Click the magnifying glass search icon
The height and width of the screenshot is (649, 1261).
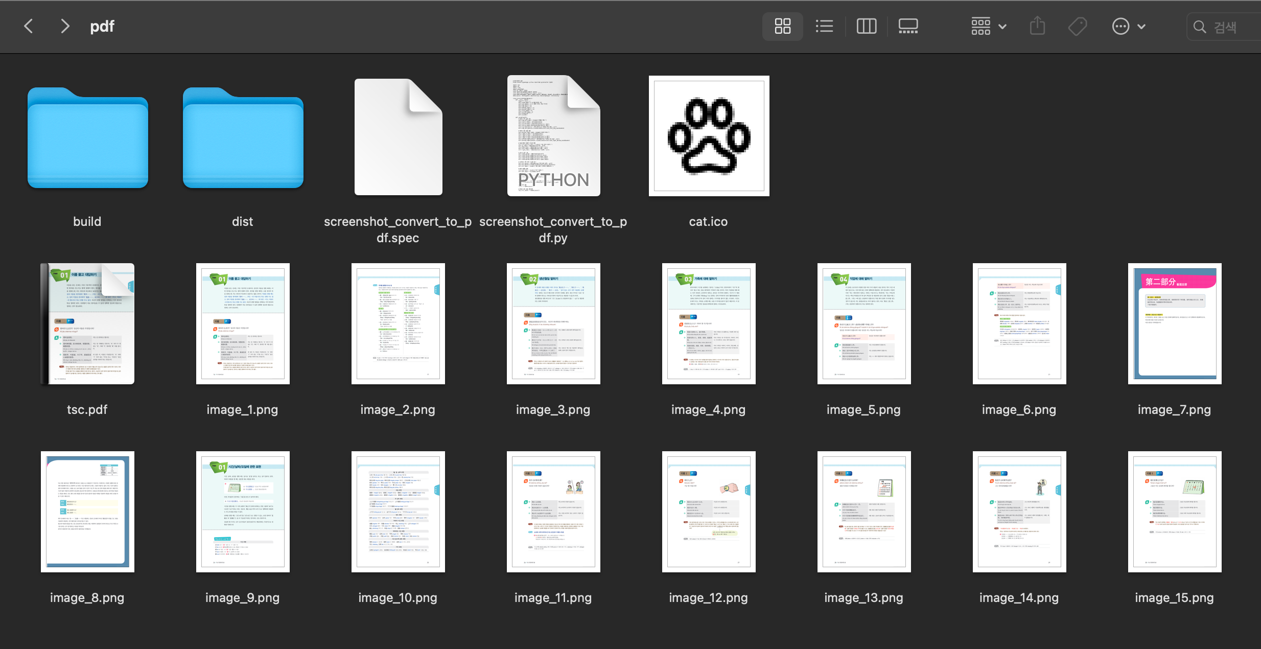coord(1199,27)
